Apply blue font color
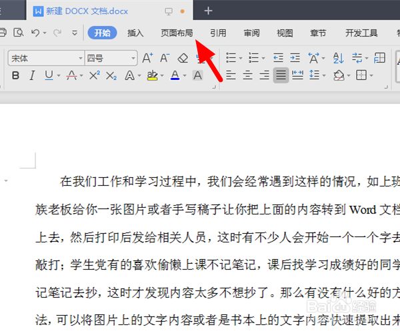 point(175,75)
